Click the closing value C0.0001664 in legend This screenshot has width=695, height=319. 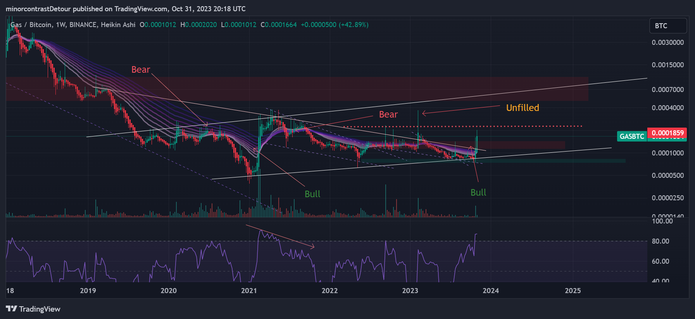click(x=279, y=25)
